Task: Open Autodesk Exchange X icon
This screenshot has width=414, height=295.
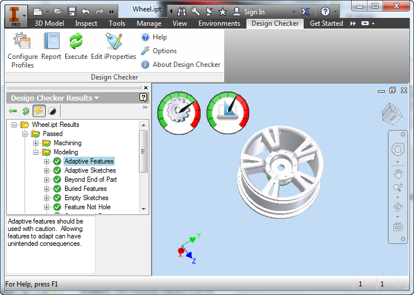Action: pos(305,11)
